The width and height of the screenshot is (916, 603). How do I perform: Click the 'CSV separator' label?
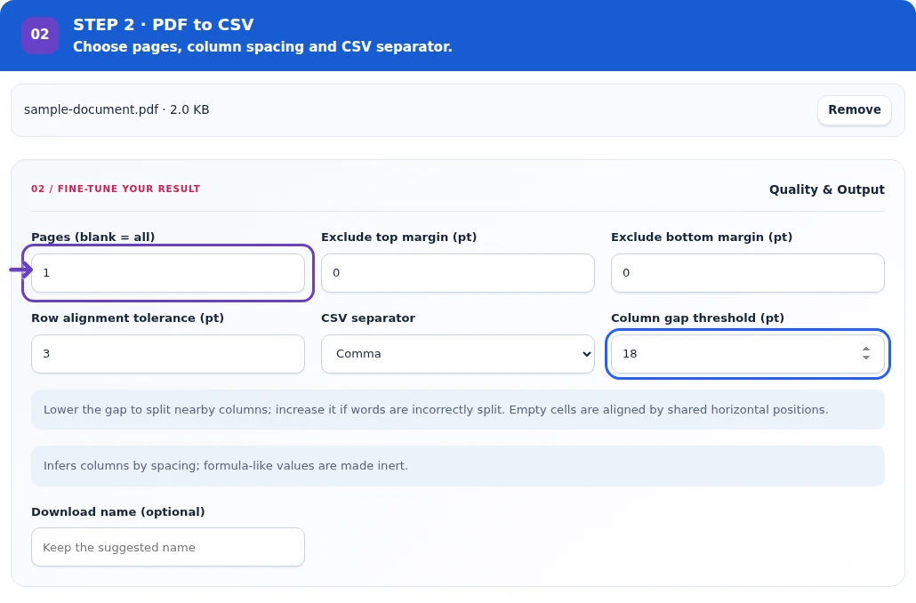pyautogui.click(x=368, y=318)
